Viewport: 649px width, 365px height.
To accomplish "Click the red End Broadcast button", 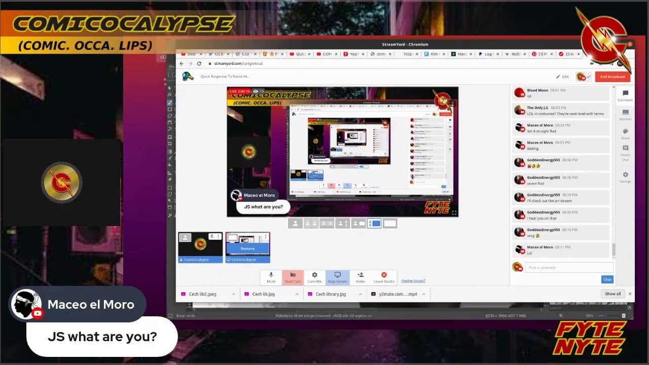I will pyautogui.click(x=612, y=77).
